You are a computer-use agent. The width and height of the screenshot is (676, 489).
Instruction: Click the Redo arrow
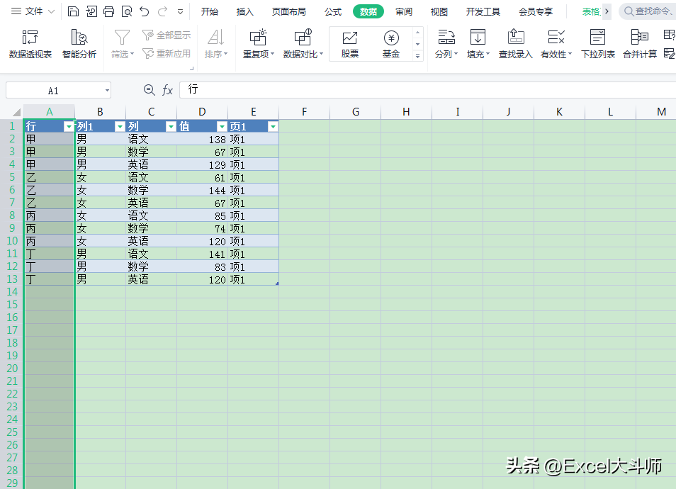[162, 11]
